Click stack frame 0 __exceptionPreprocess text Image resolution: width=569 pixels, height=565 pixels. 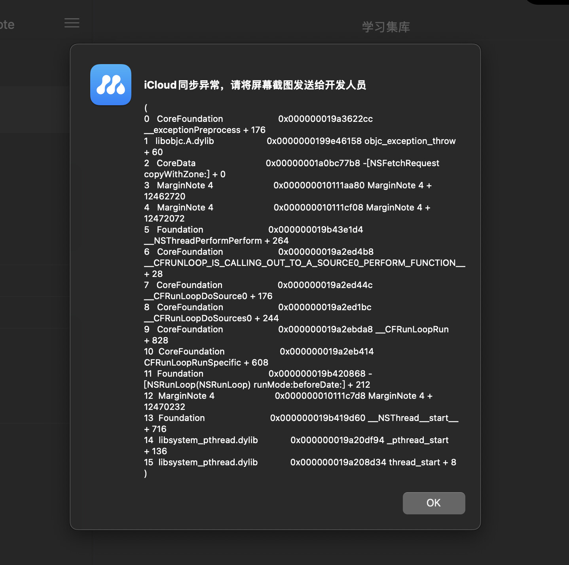pos(205,130)
